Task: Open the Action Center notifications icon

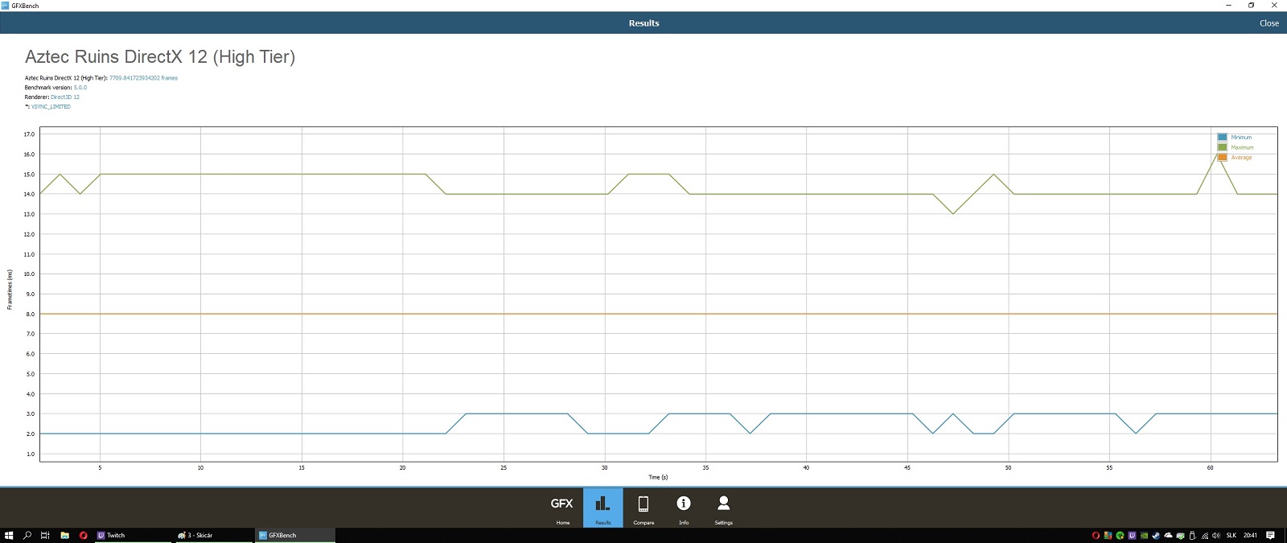Action: [1270, 535]
